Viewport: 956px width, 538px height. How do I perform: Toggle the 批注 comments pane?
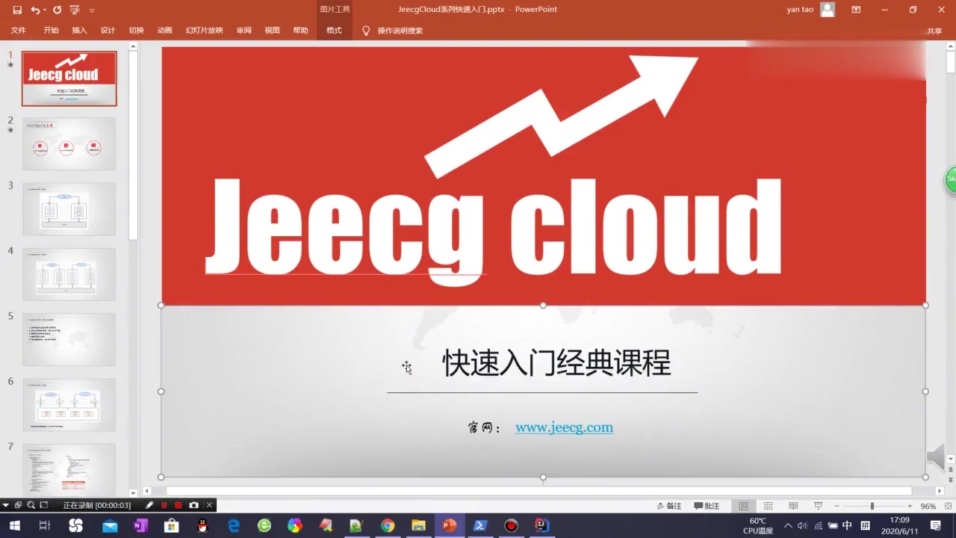(x=707, y=506)
